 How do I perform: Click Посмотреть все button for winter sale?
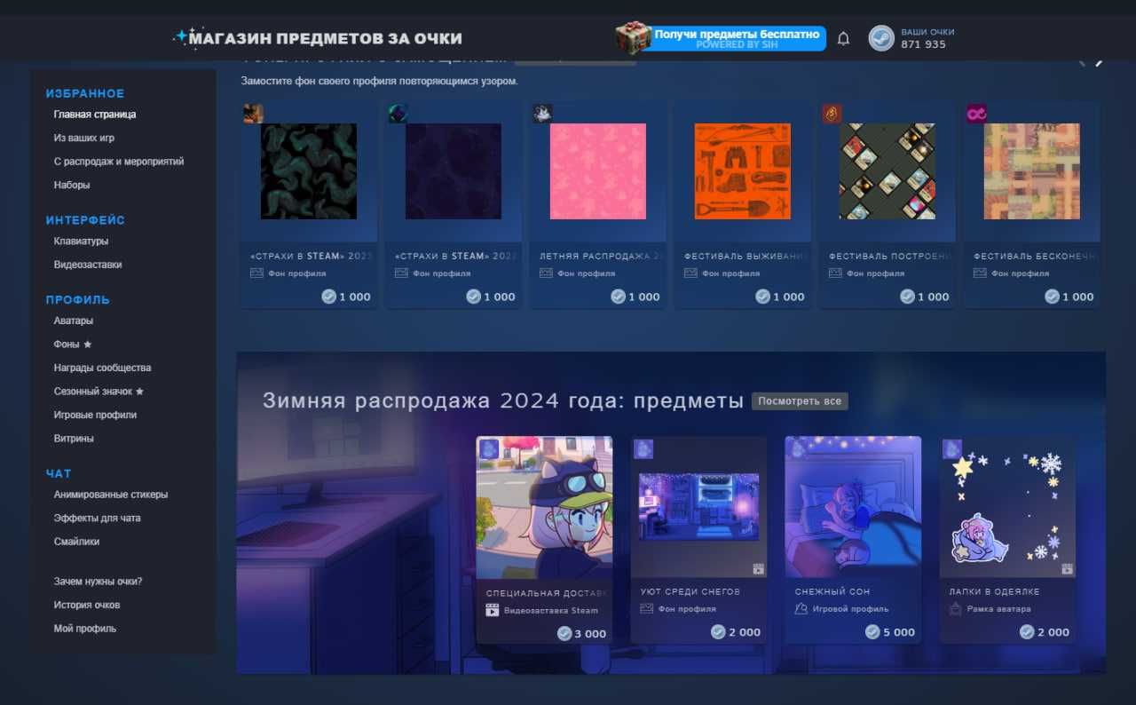[x=800, y=401]
